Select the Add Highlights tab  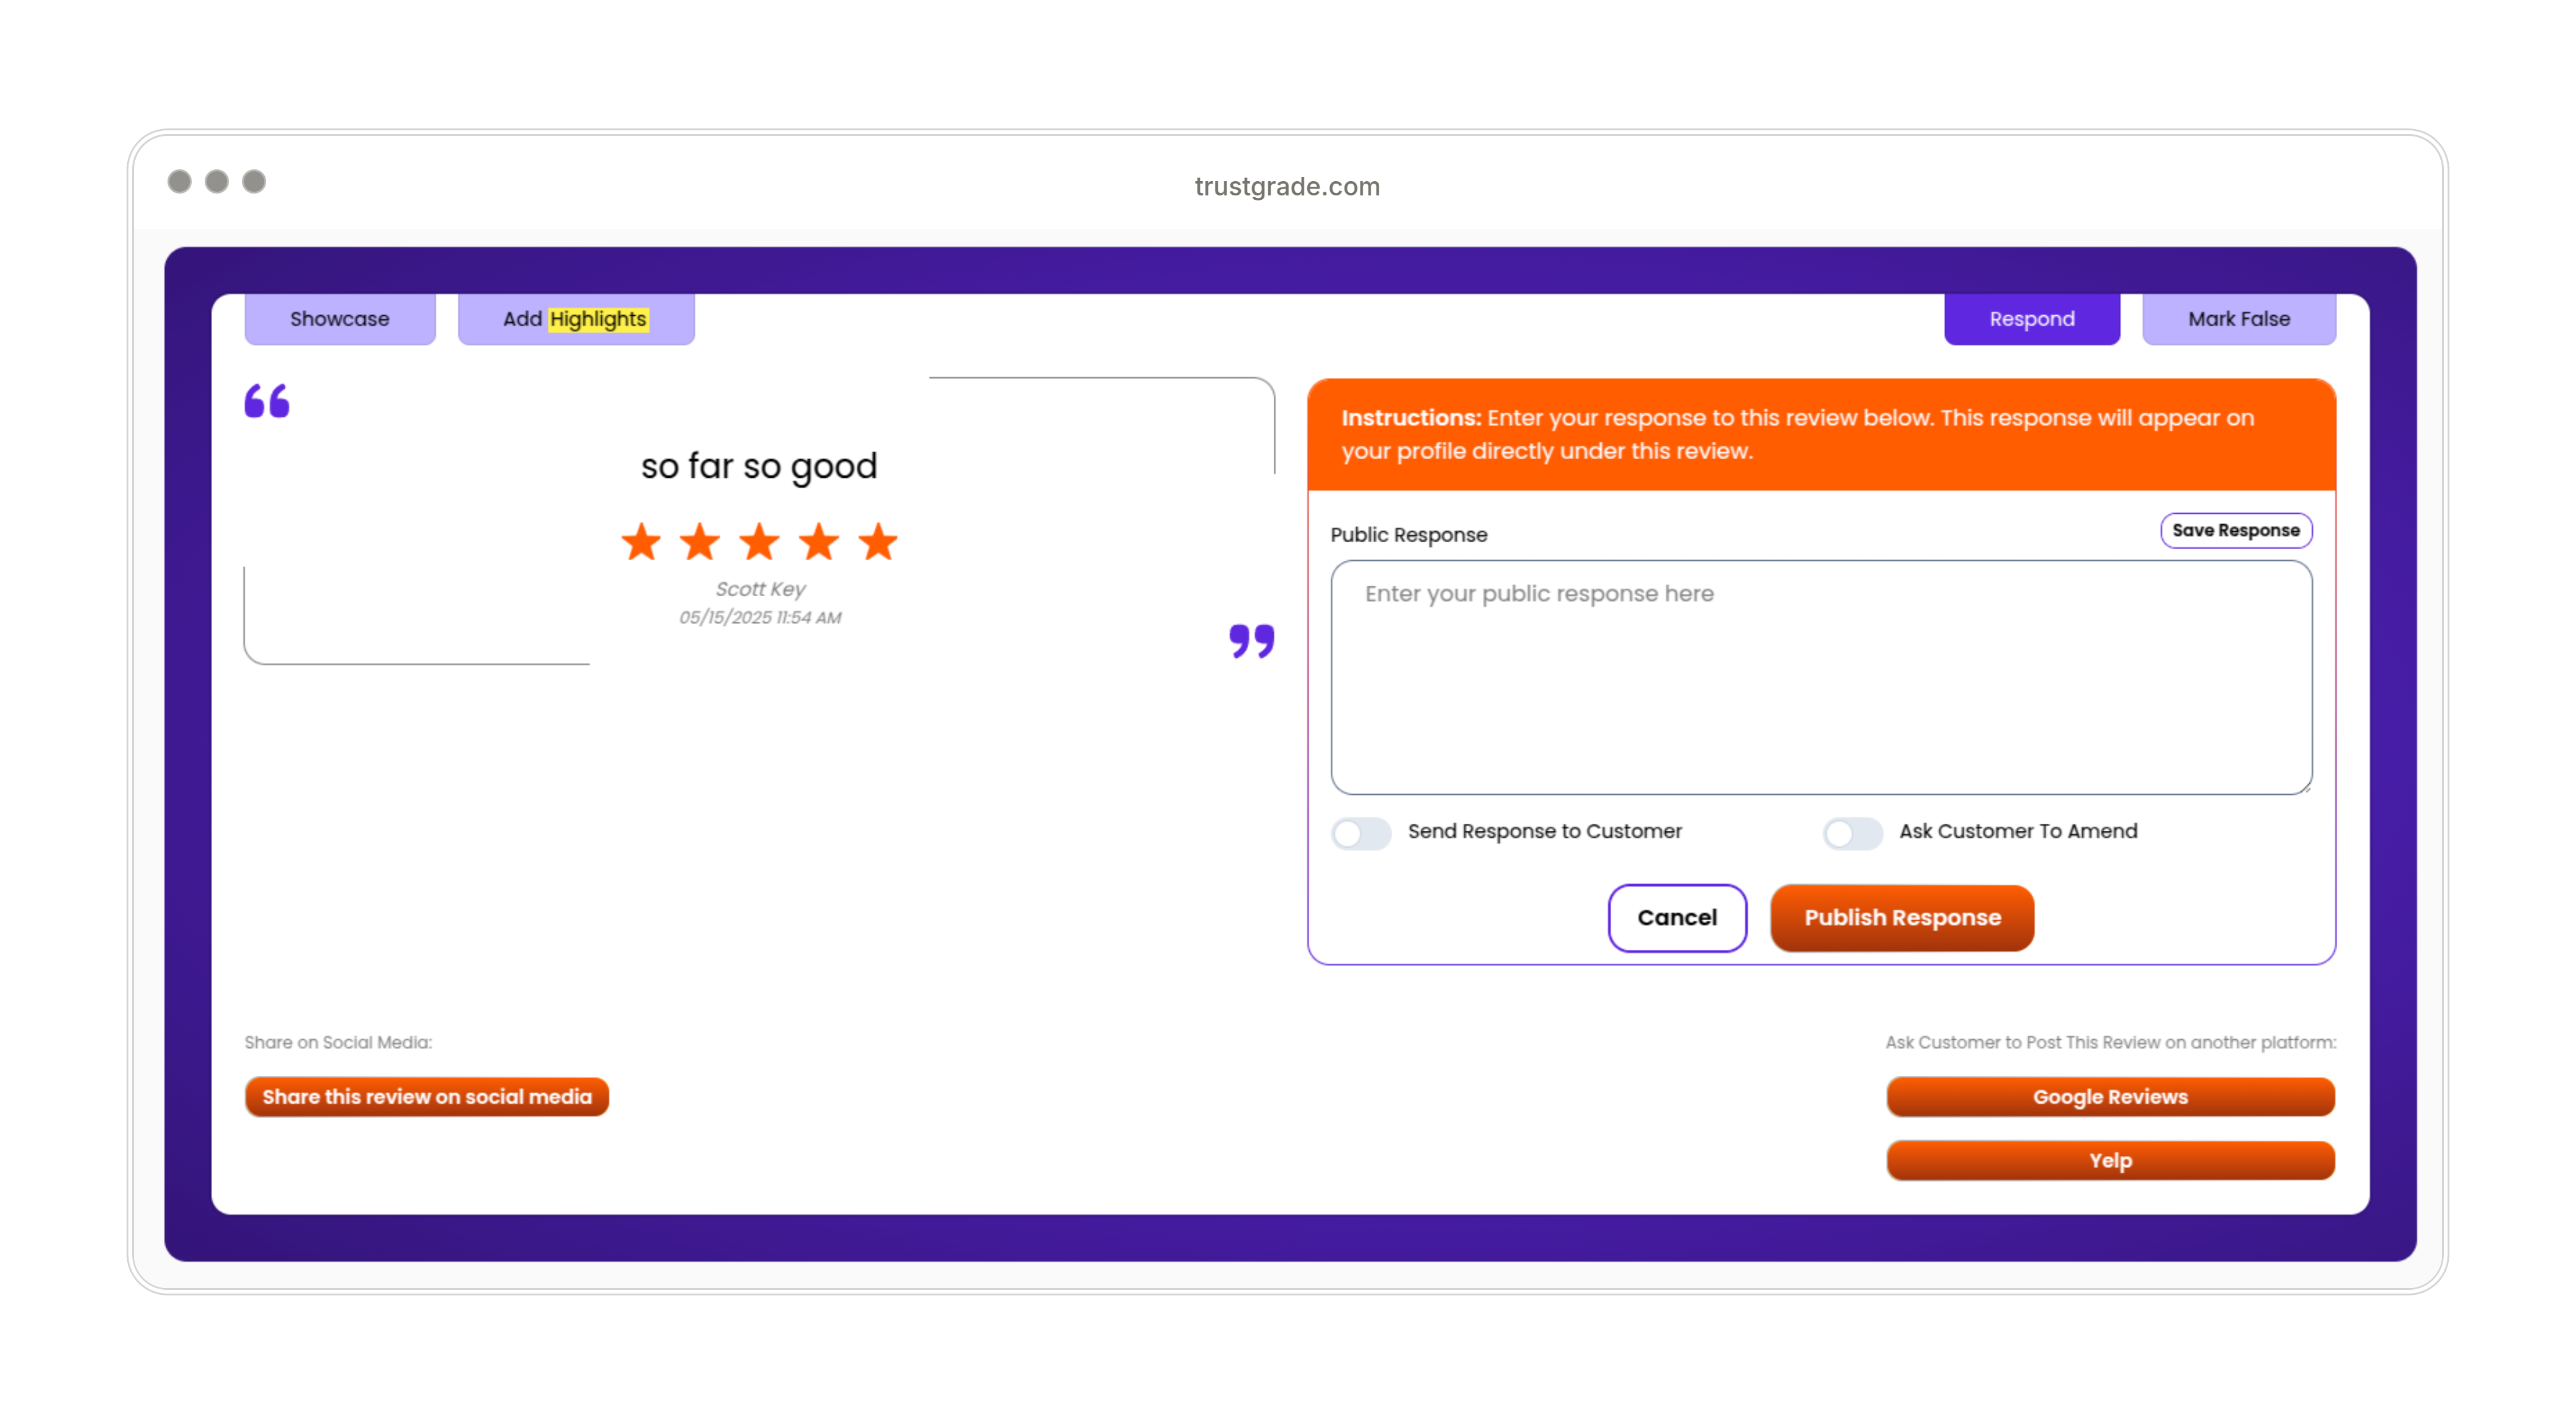pyautogui.click(x=576, y=319)
